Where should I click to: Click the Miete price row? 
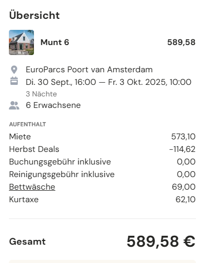[102, 137]
